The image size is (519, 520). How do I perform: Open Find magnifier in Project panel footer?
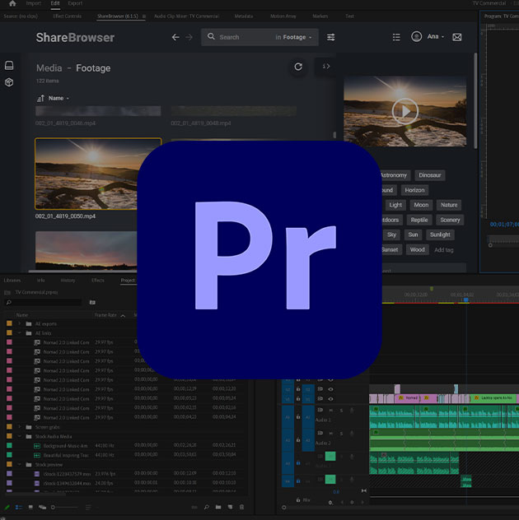(x=207, y=507)
